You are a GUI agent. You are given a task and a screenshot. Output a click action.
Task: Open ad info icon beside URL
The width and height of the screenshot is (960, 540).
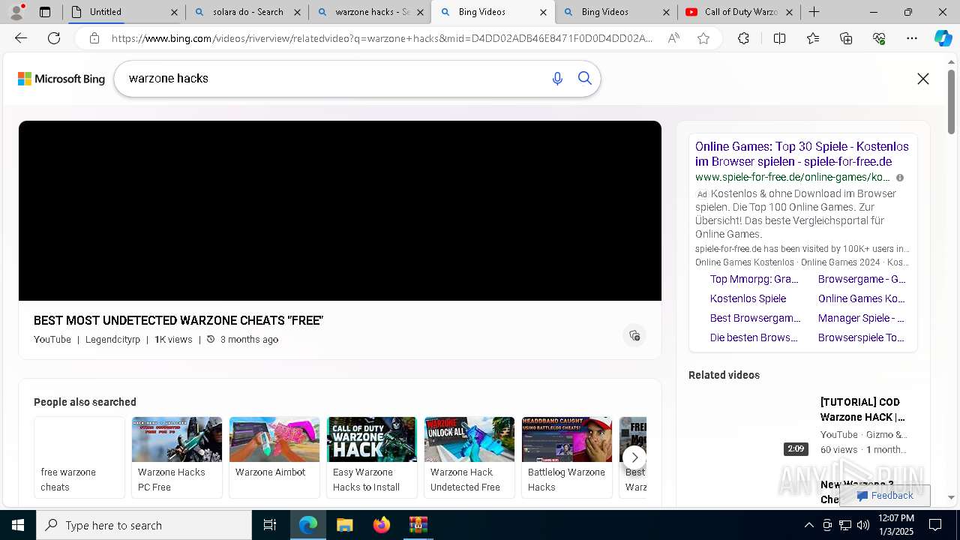click(900, 178)
